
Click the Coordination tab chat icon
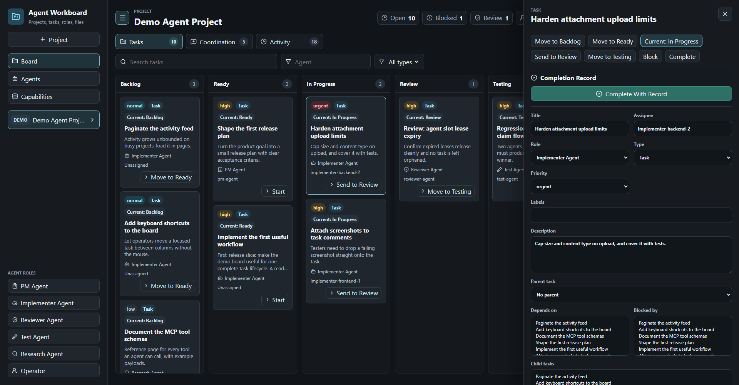[x=194, y=42]
